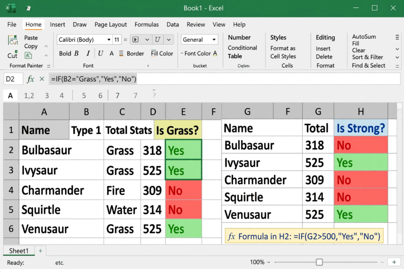Switch to the Insert tab

tap(58, 24)
